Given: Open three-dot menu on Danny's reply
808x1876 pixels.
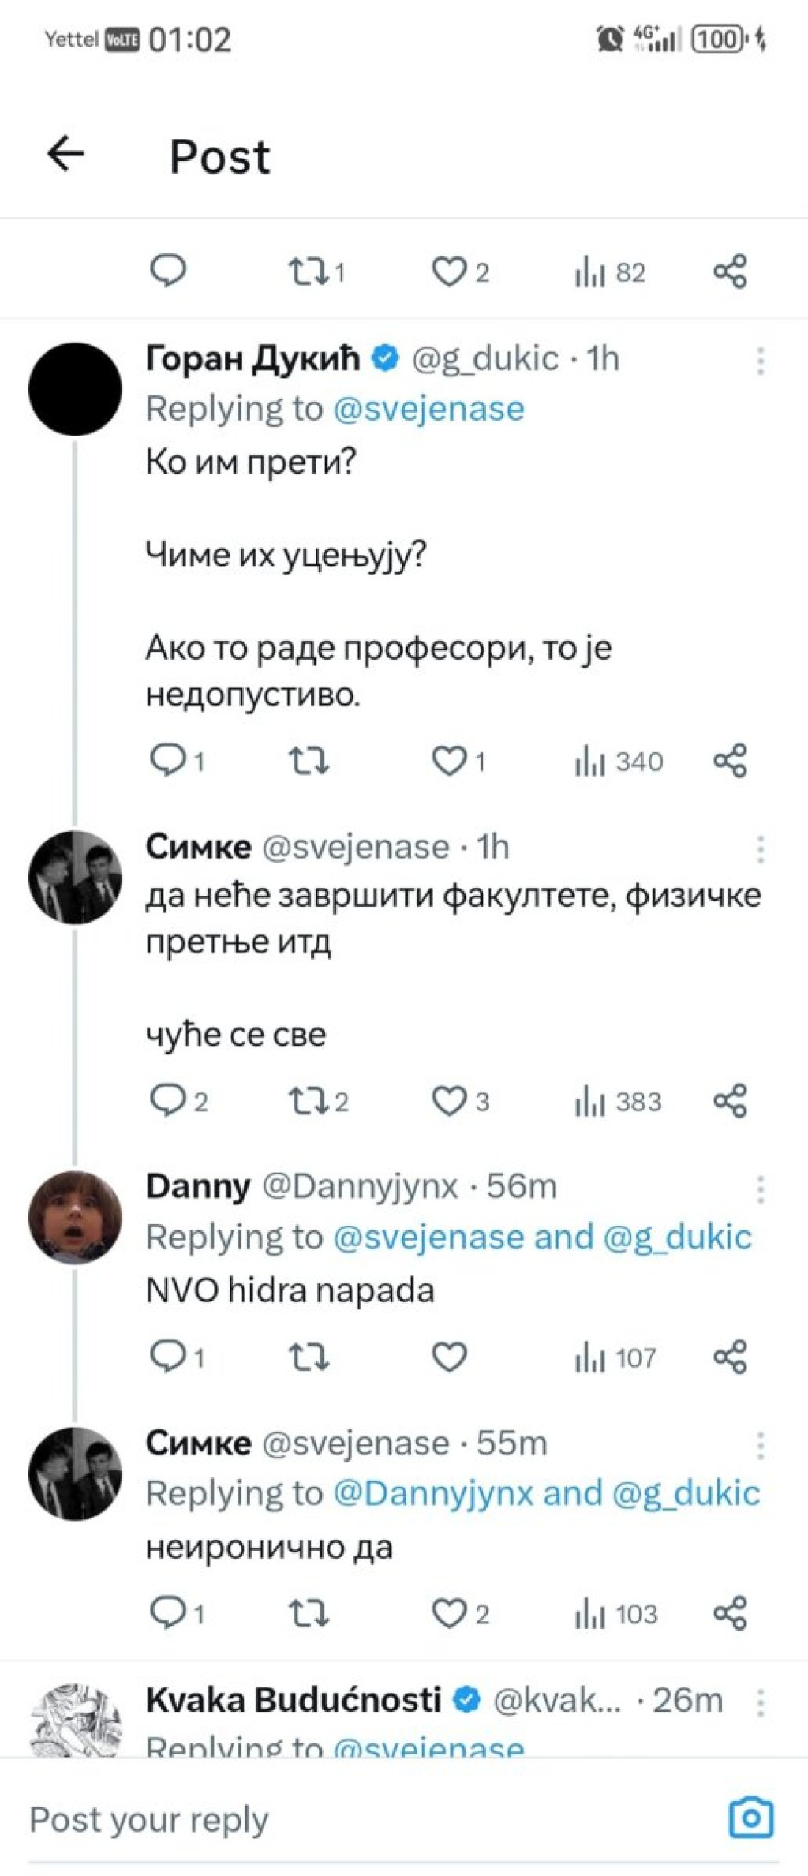Looking at the screenshot, I should [x=761, y=1188].
